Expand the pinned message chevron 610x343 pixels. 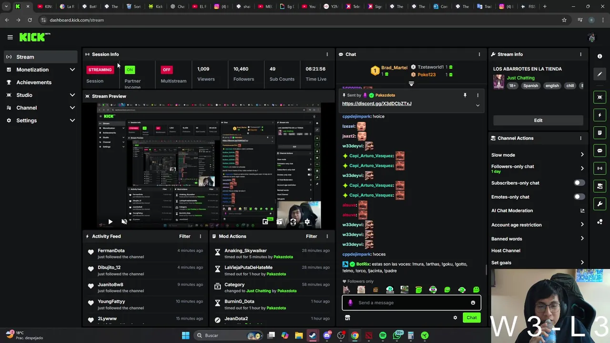pos(478,105)
